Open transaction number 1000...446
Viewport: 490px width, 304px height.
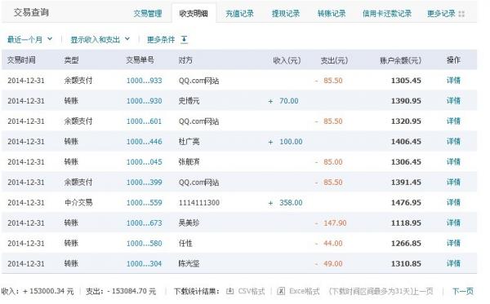[144, 142]
